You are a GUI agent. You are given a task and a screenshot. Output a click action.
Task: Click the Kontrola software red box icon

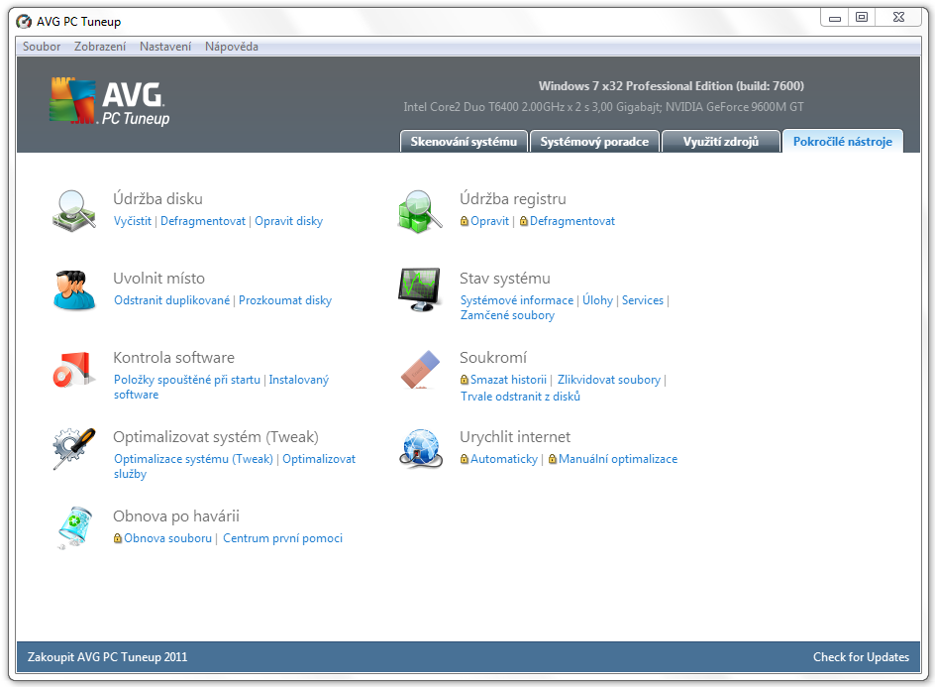pyautogui.click(x=74, y=370)
